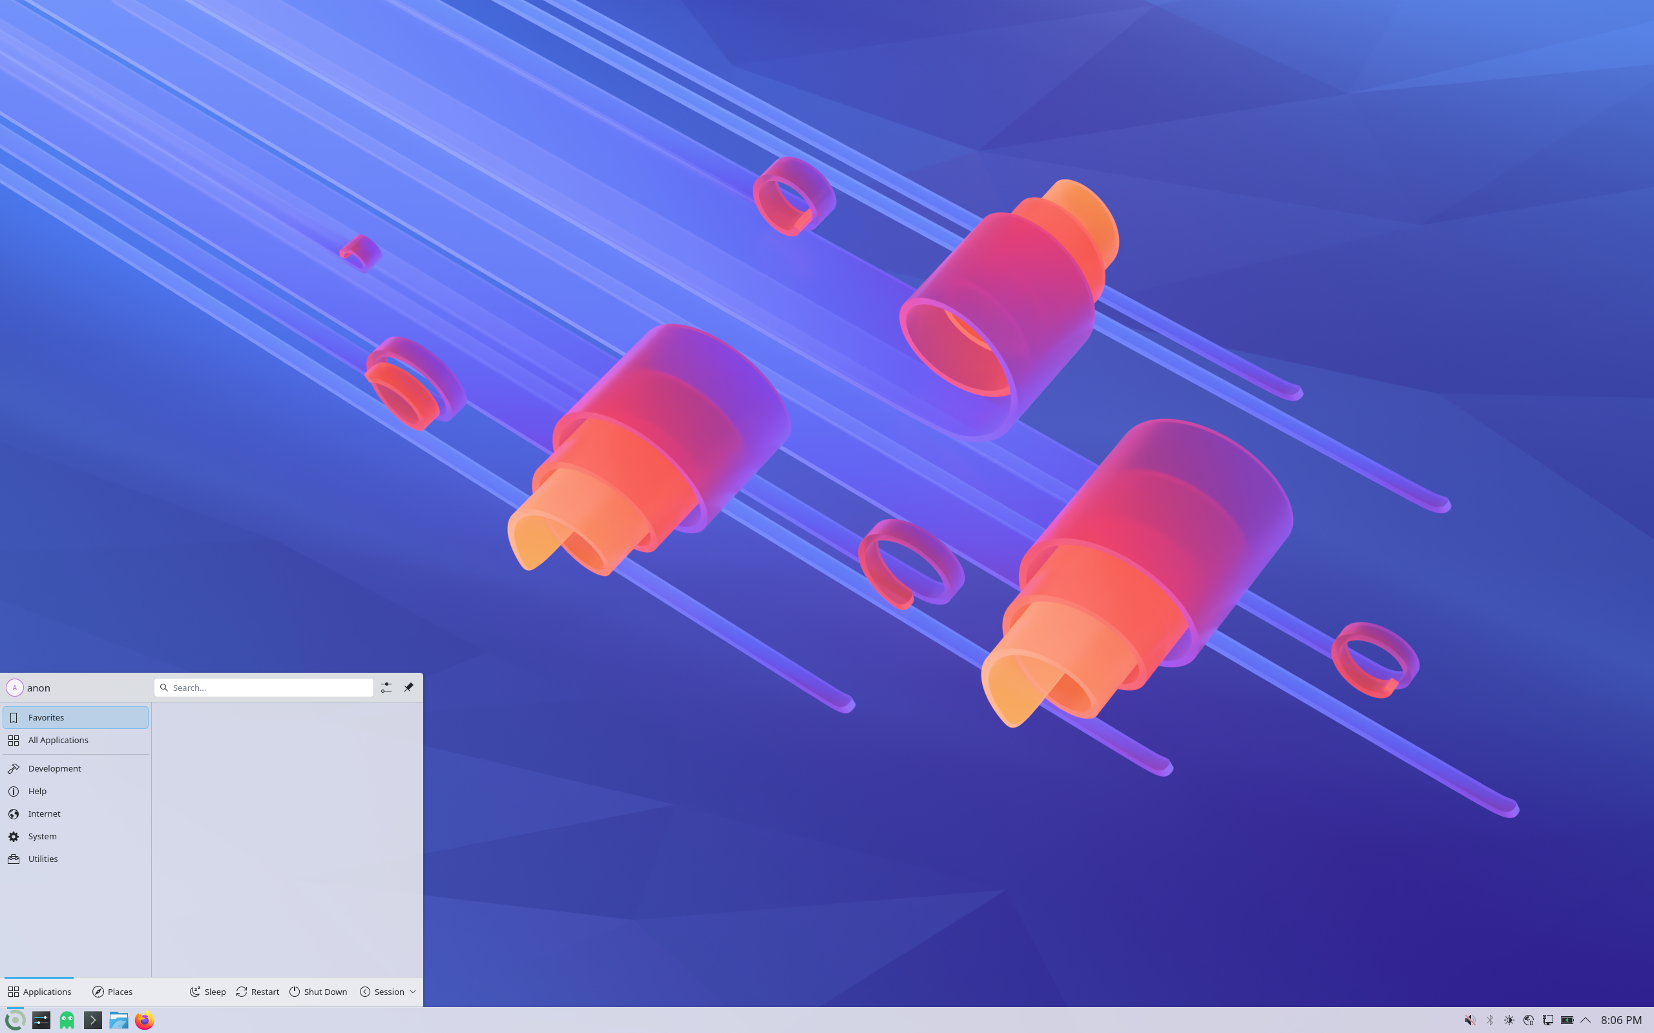Click the 8:06 PM clock
The height and width of the screenshot is (1033, 1654).
tap(1621, 1020)
